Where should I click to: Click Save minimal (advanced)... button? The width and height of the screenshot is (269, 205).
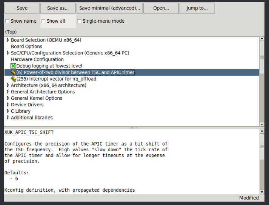pos(109,8)
